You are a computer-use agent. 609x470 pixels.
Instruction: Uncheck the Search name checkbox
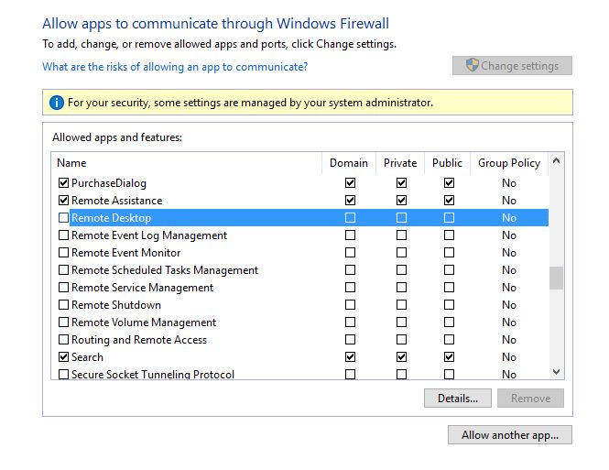(63, 356)
